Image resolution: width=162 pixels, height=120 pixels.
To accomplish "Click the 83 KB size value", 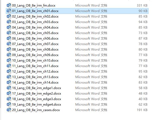I will click(x=143, y=83).
